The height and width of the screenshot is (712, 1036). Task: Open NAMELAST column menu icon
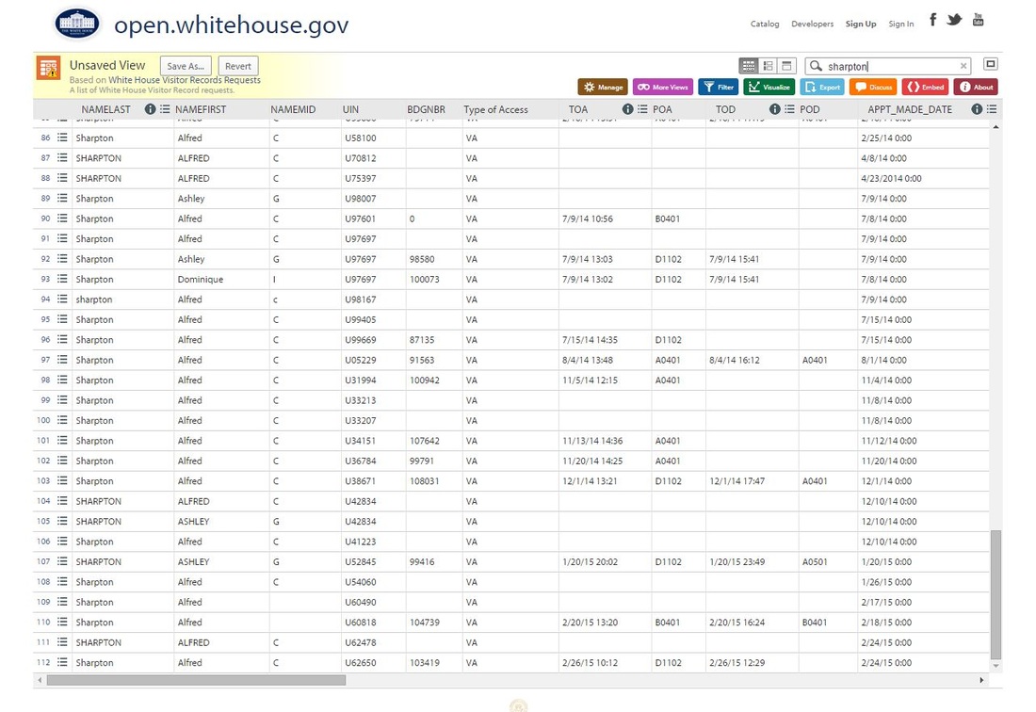[x=165, y=109]
